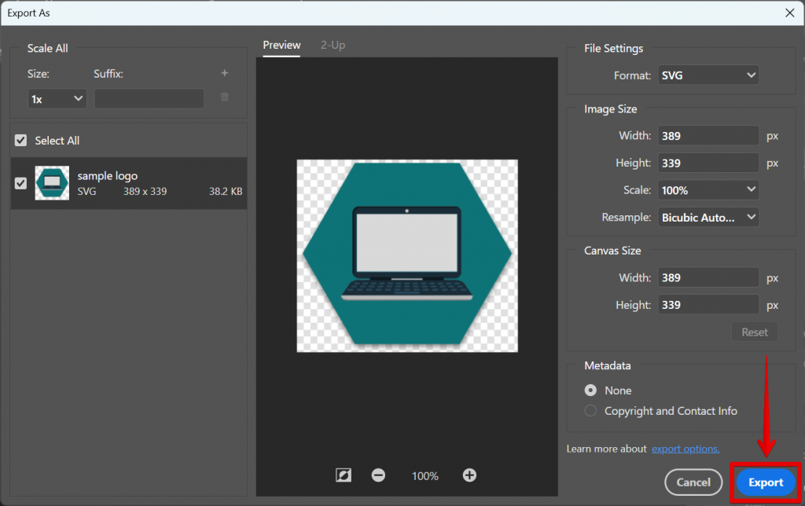Select the Preview tab
This screenshot has height=506, width=805.
click(x=281, y=45)
